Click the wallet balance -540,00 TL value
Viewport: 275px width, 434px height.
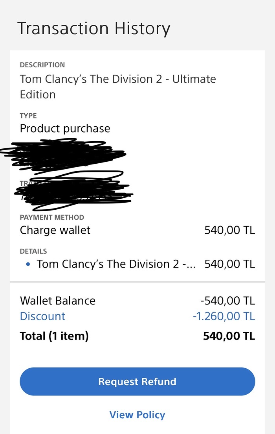tap(228, 301)
